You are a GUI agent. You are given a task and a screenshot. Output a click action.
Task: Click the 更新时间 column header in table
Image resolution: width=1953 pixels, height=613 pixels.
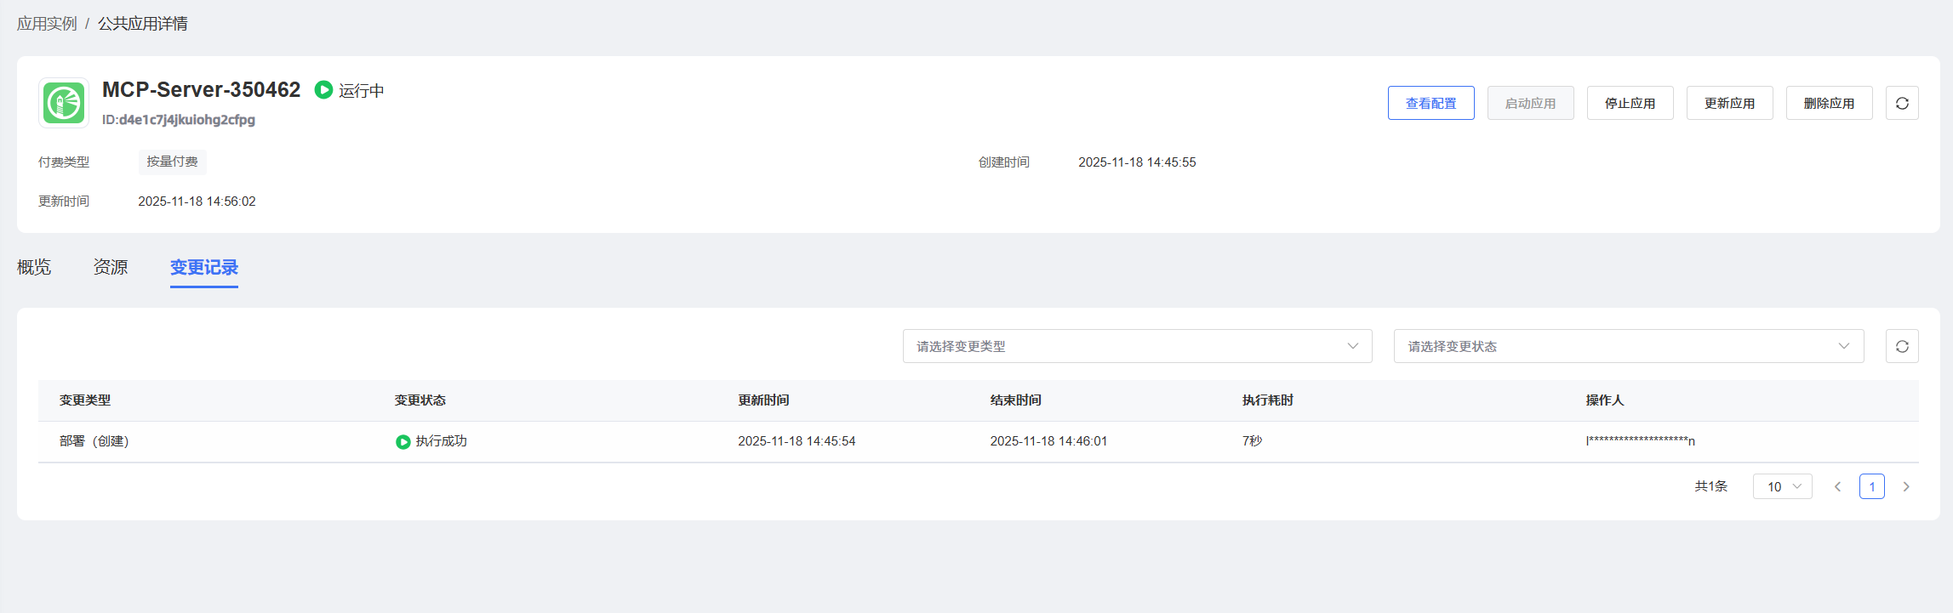[763, 400]
